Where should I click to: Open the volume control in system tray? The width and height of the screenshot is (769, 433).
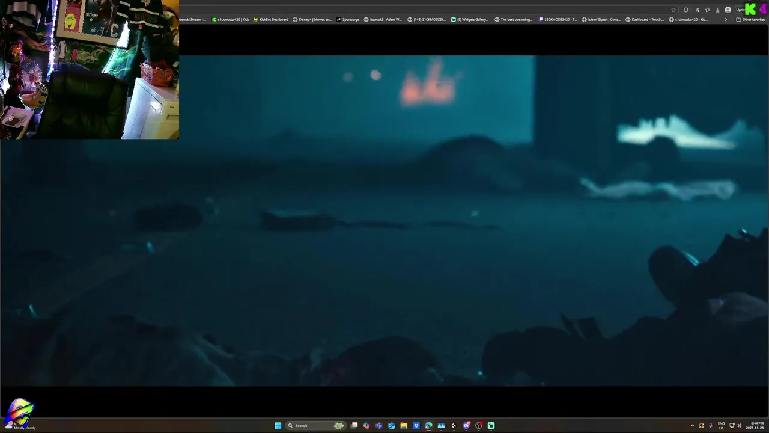pyautogui.click(x=739, y=426)
